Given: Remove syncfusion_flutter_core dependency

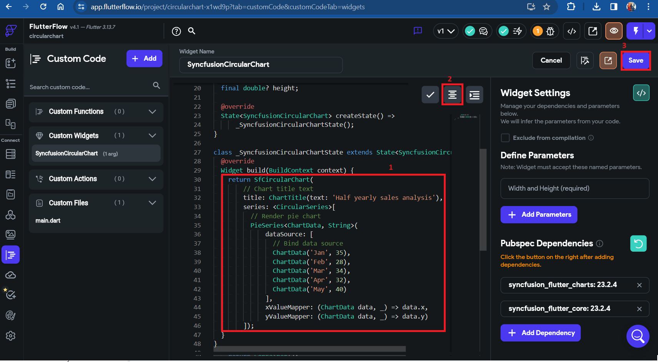Looking at the screenshot, I should click(639, 309).
